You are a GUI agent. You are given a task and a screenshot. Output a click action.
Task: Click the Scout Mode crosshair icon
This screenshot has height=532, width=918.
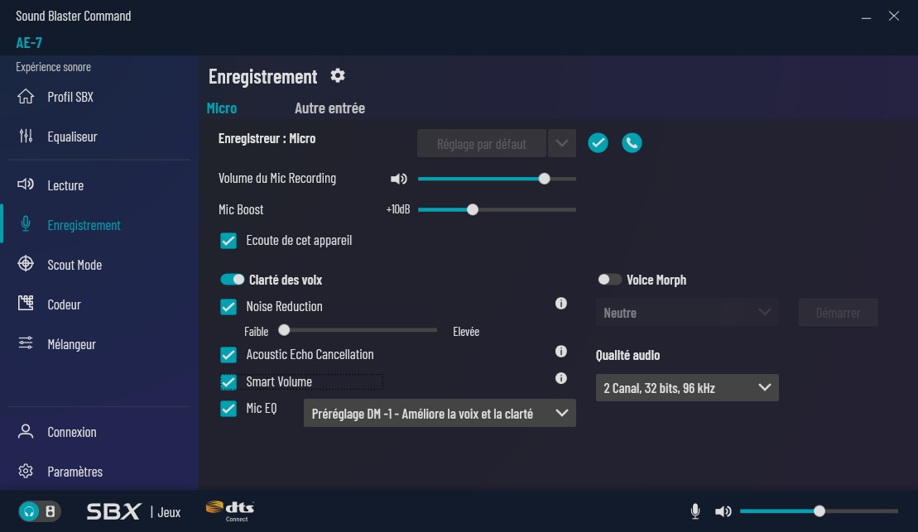click(x=26, y=264)
